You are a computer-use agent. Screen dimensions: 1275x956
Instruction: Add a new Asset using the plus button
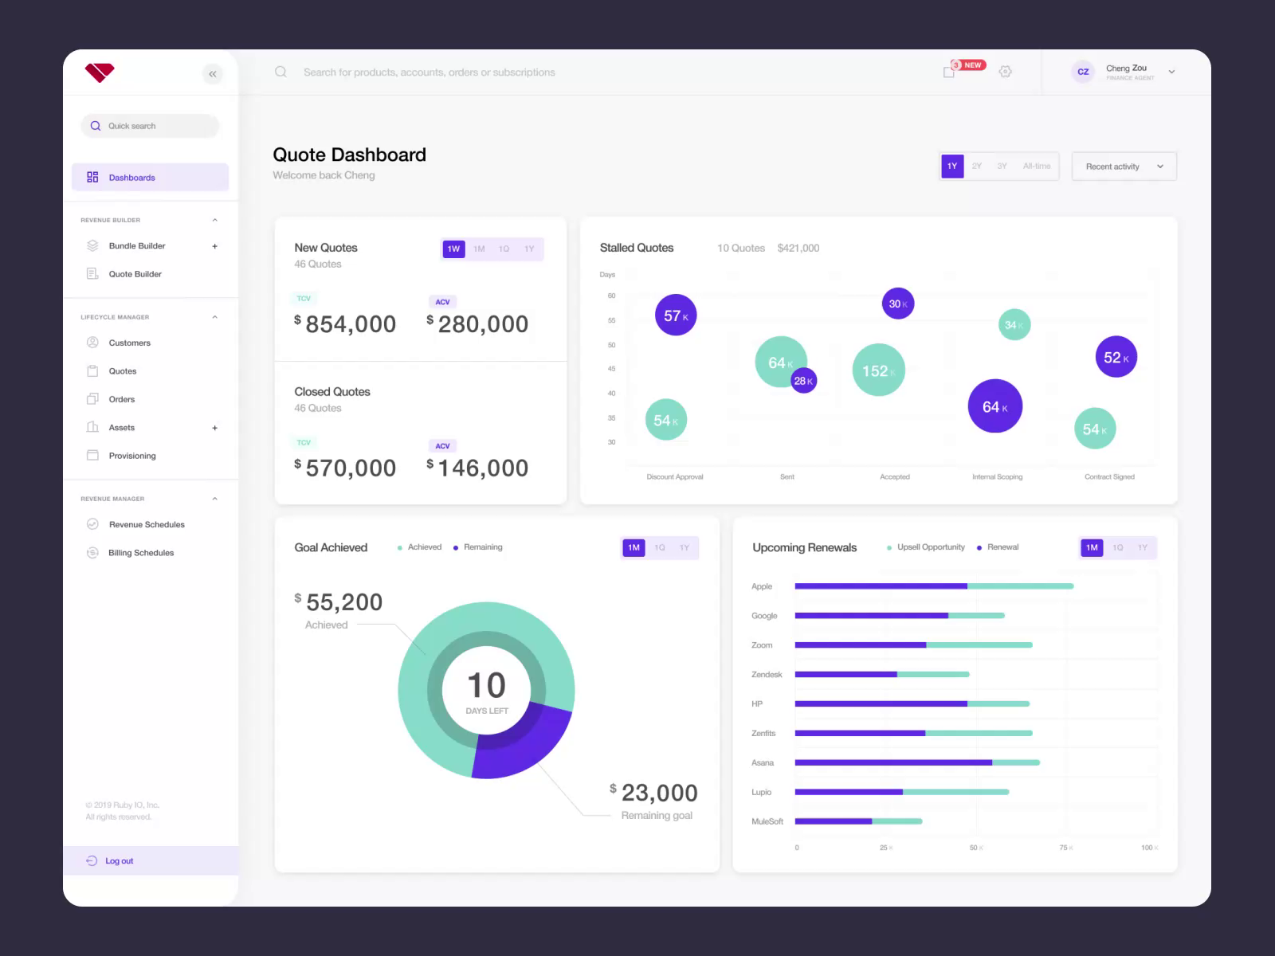tap(214, 427)
